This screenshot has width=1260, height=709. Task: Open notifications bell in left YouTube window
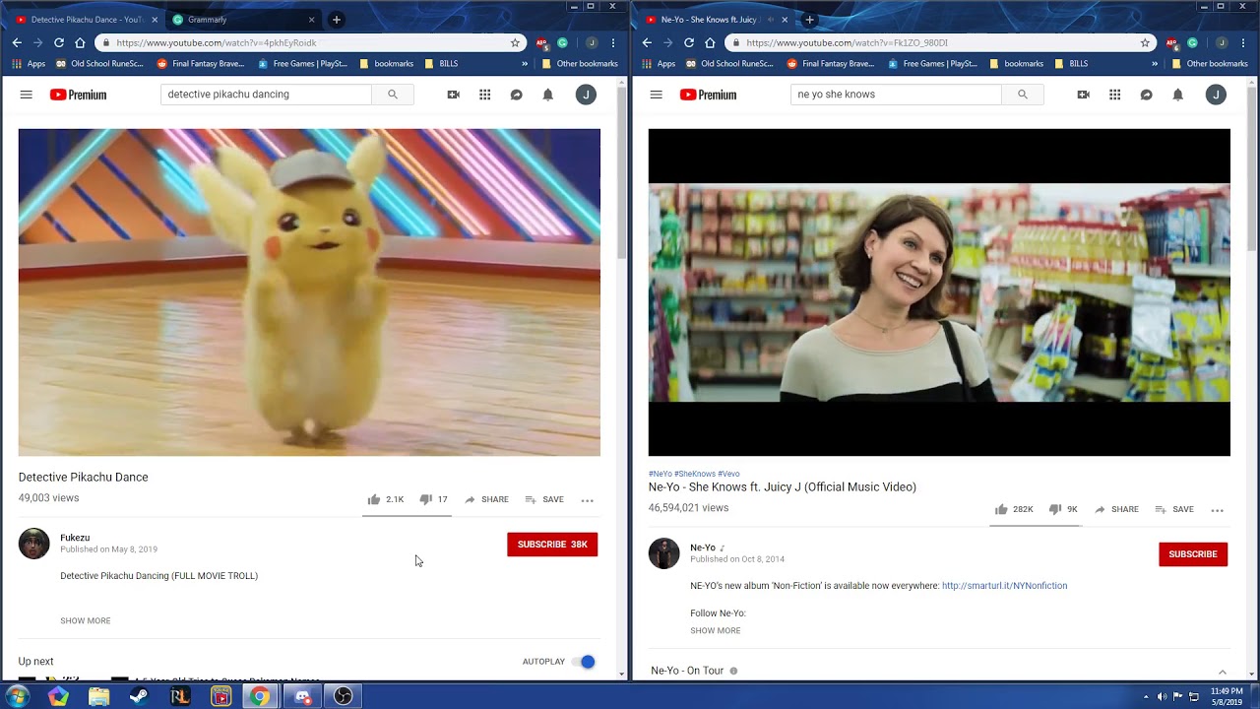[548, 95]
